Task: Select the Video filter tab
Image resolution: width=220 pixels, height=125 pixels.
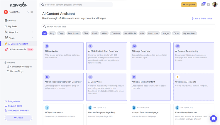Action: [x=104, y=33]
